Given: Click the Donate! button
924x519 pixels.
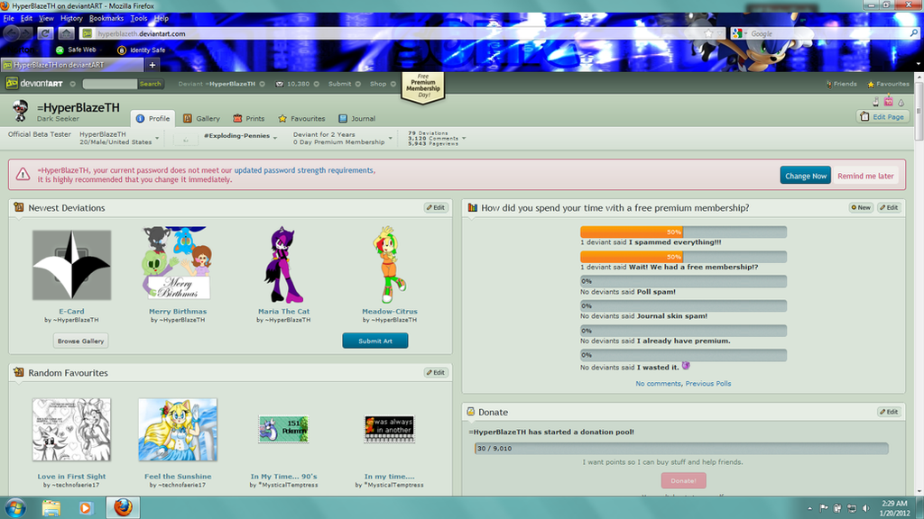Looking at the screenshot, I should (x=684, y=481).
